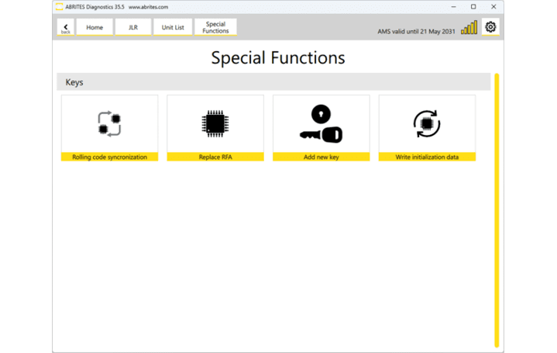
Task: Go to the Home tab
Action: tap(95, 27)
